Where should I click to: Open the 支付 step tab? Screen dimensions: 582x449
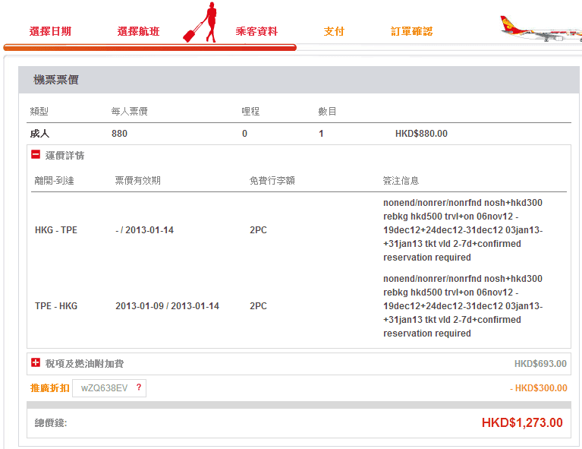coord(334,32)
